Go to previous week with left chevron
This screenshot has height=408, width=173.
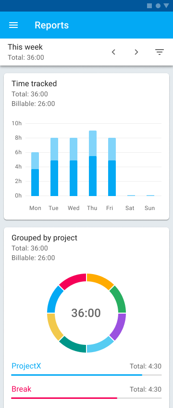113,52
